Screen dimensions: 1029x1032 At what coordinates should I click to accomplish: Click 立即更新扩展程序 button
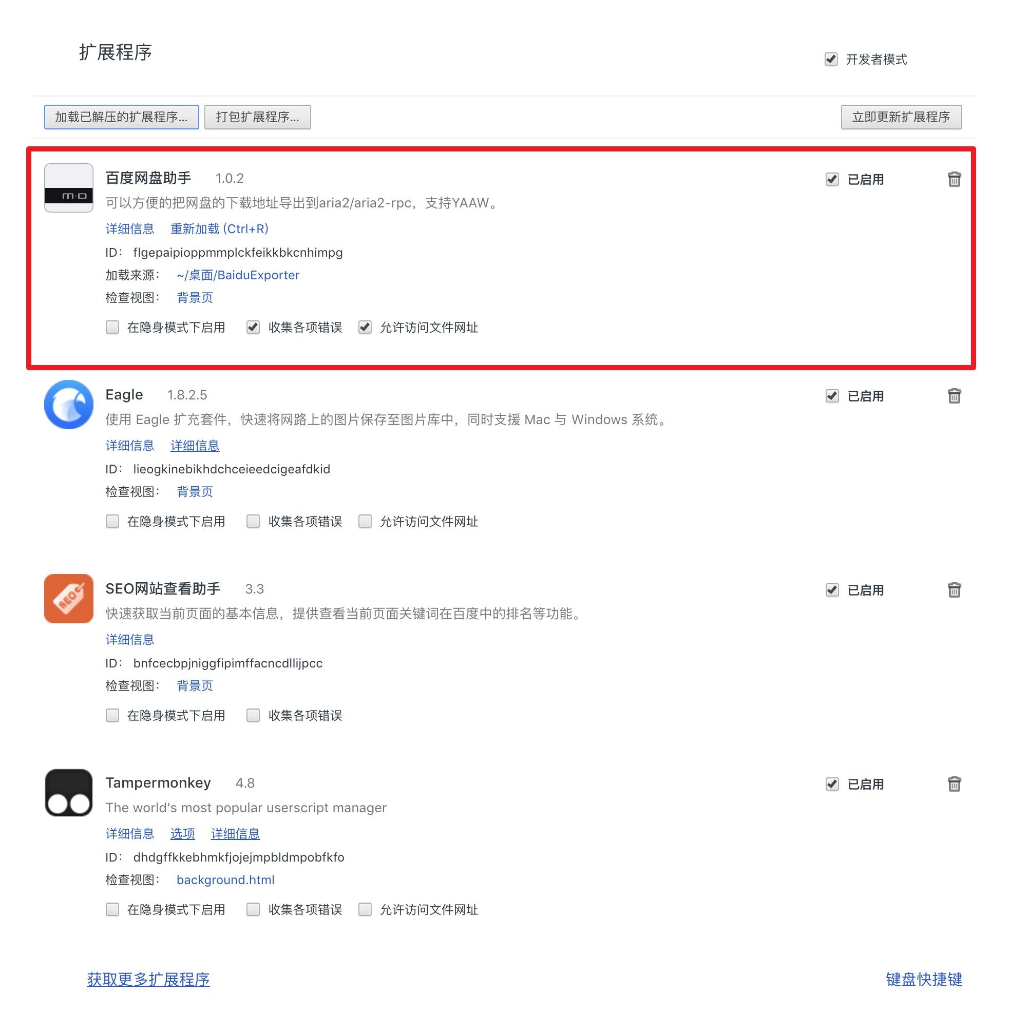pyautogui.click(x=901, y=117)
